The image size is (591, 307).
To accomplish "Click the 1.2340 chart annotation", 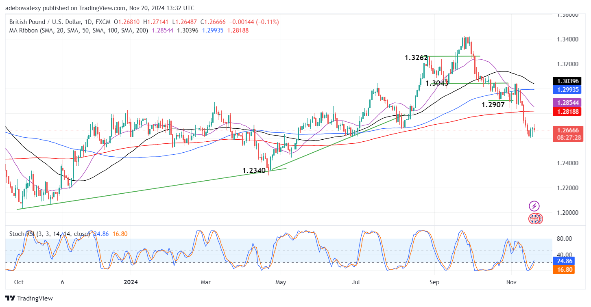I will click(254, 171).
